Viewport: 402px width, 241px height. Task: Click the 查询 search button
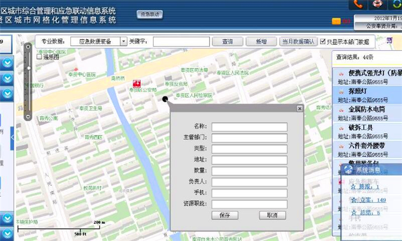[x=227, y=41]
